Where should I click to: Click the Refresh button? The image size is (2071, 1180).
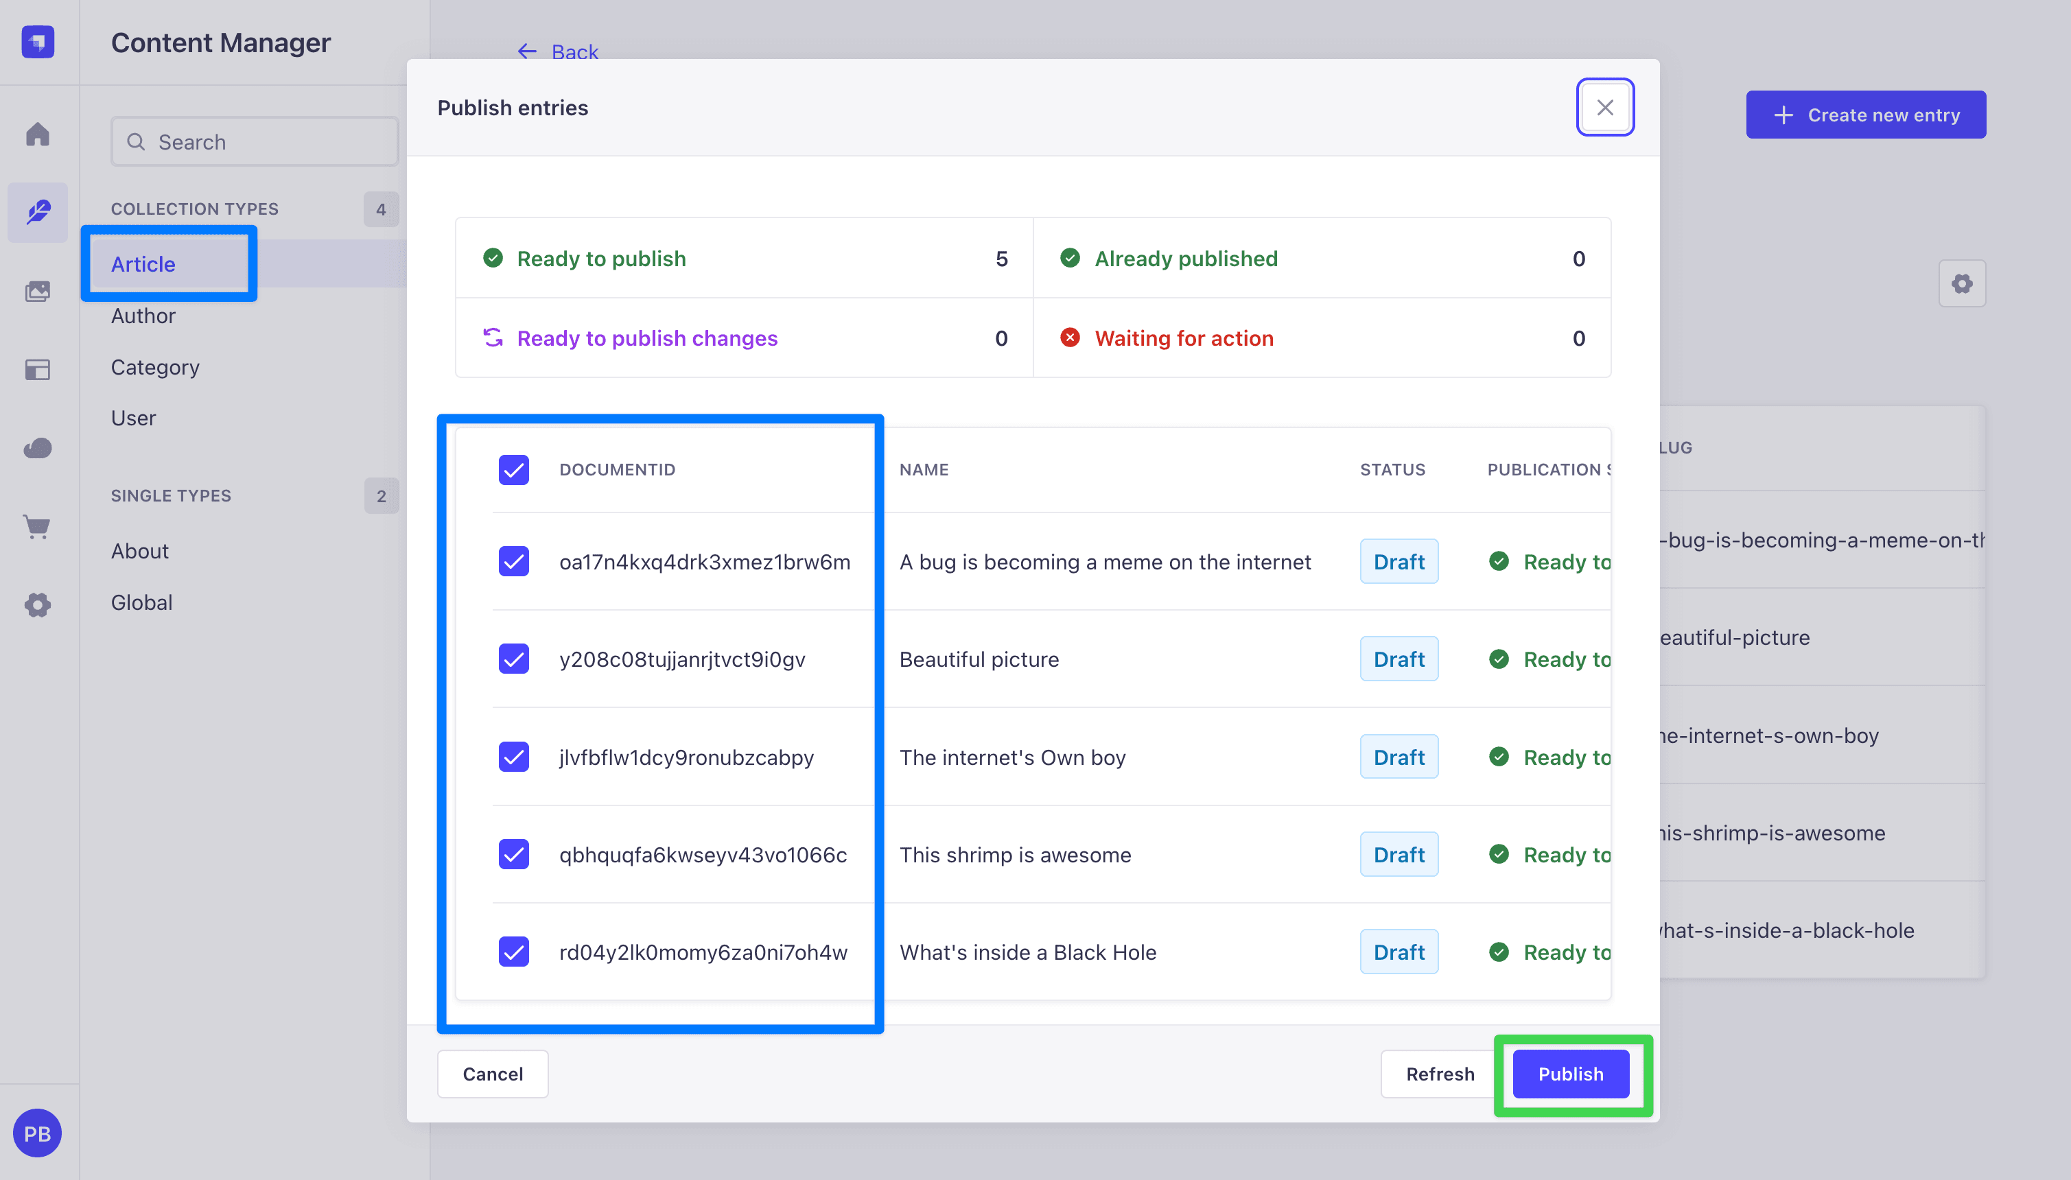[1440, 1074]
